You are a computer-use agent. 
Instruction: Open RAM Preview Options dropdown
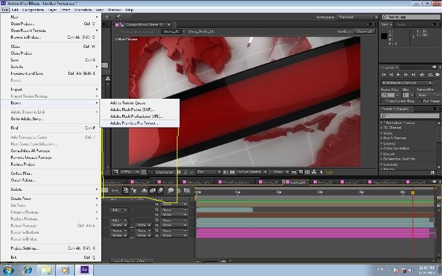pyautogui.click(x=406, y=83)
